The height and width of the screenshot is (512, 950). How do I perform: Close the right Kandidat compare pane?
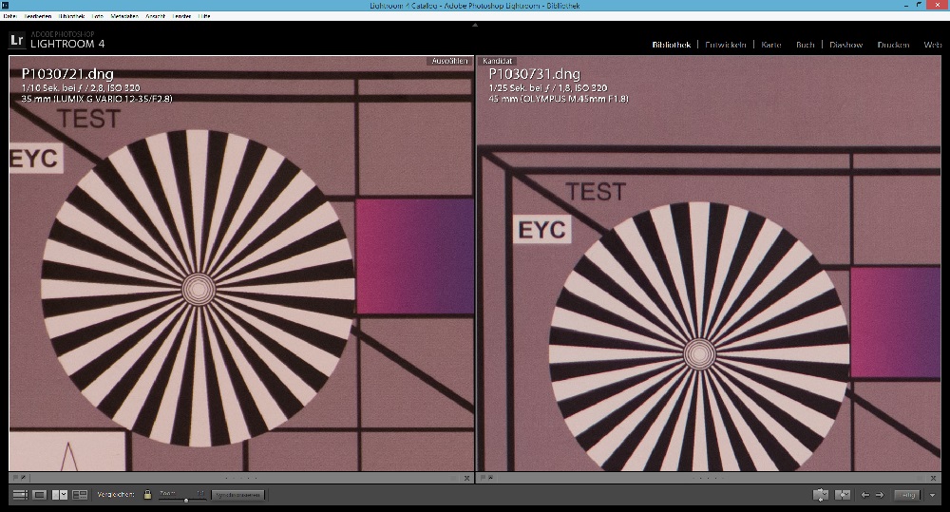(936, 478)
